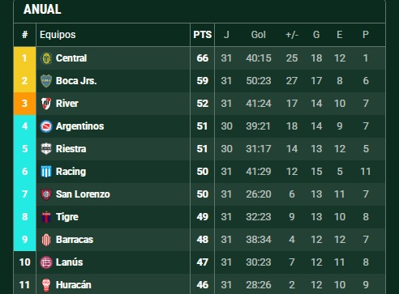Click the Huracán balloon logo
Viewport: 399px width, 294px height.
click(46, 285)
